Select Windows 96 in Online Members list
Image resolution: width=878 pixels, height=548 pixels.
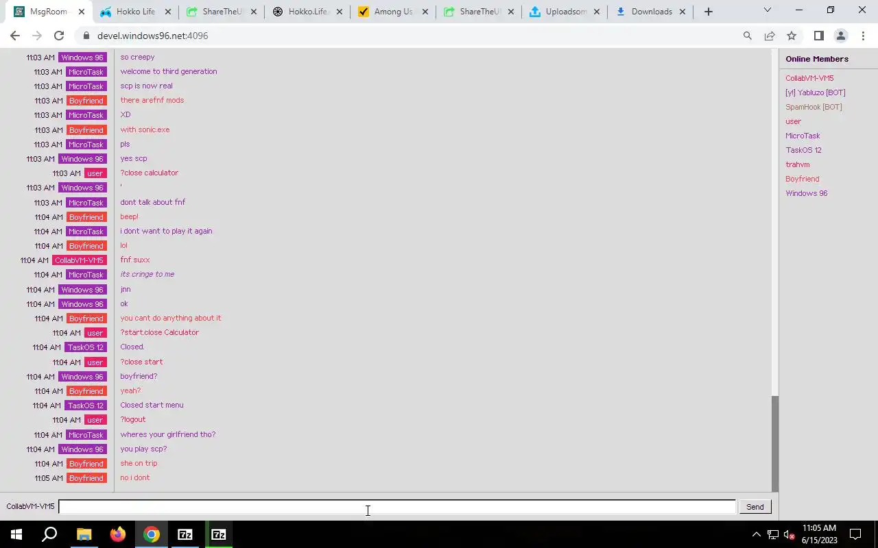[x=806, y=193]
